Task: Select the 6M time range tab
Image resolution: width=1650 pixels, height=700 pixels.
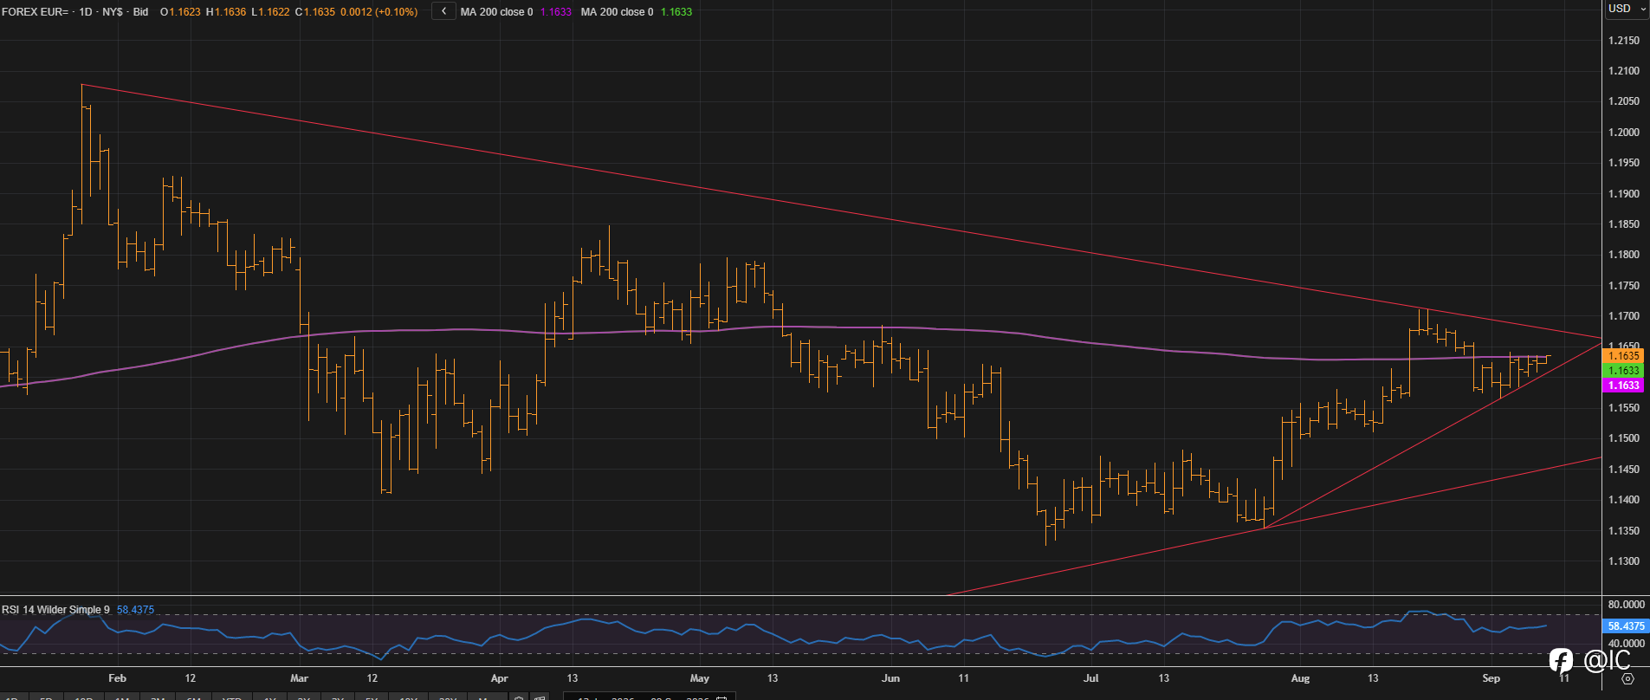Action: 194,697
